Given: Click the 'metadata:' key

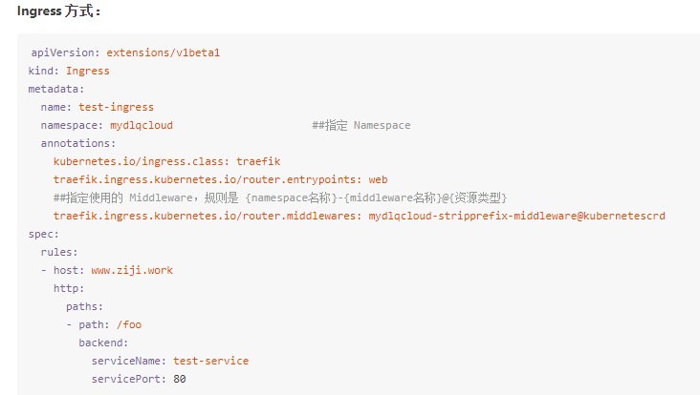Looking at the screenshot, I should pyautogui.click(x=55, y=89).
